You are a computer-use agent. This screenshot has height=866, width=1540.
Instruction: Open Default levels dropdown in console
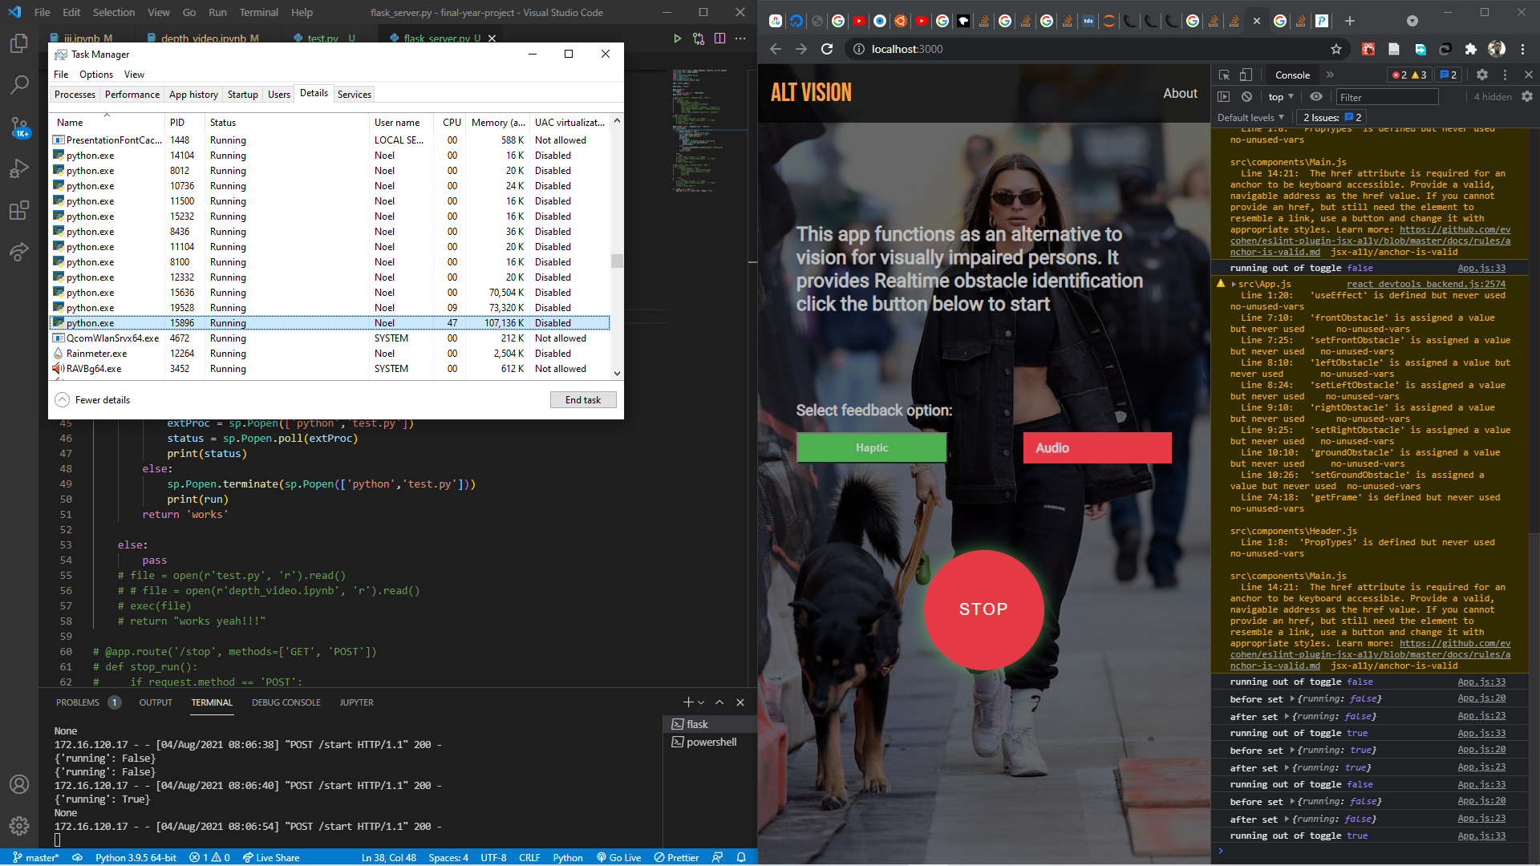1250,117
